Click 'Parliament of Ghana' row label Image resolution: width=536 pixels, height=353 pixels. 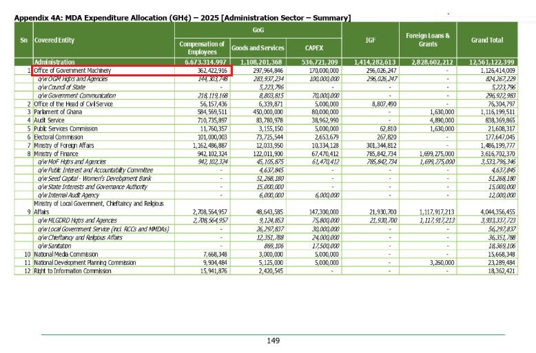tap(58, 112)
